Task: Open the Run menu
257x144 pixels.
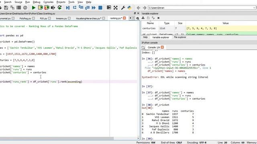Action: (x=28, y=2)
